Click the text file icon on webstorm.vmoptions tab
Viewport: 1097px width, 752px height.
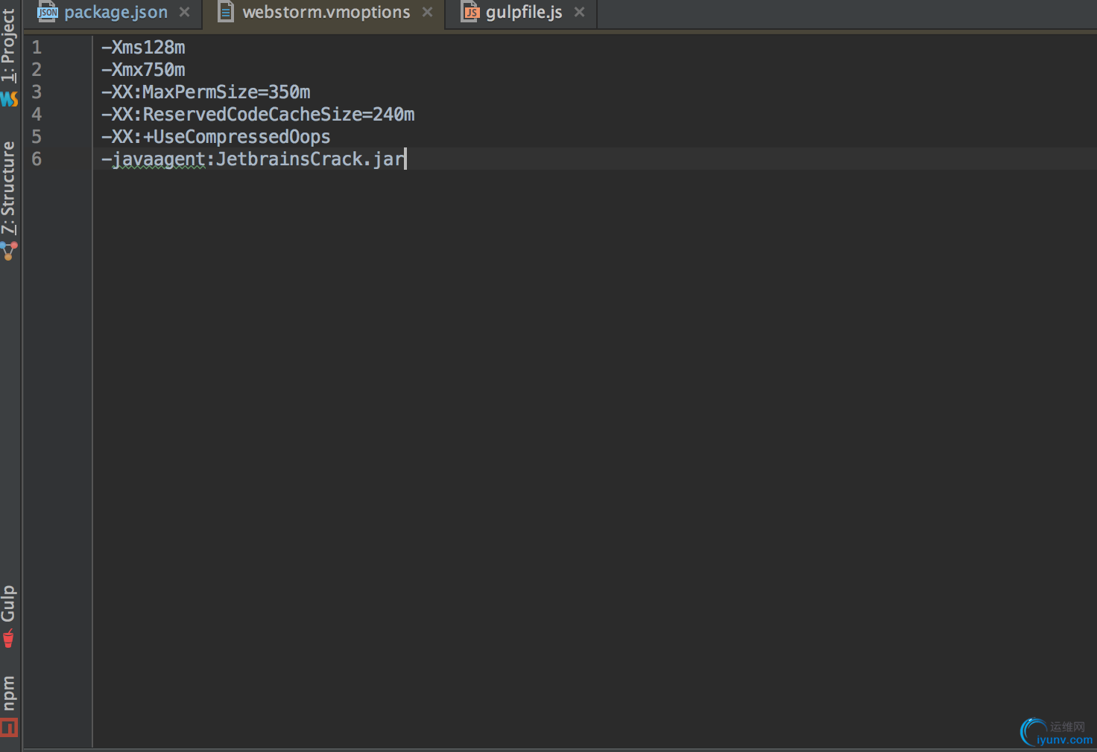(x=226, y=11)
